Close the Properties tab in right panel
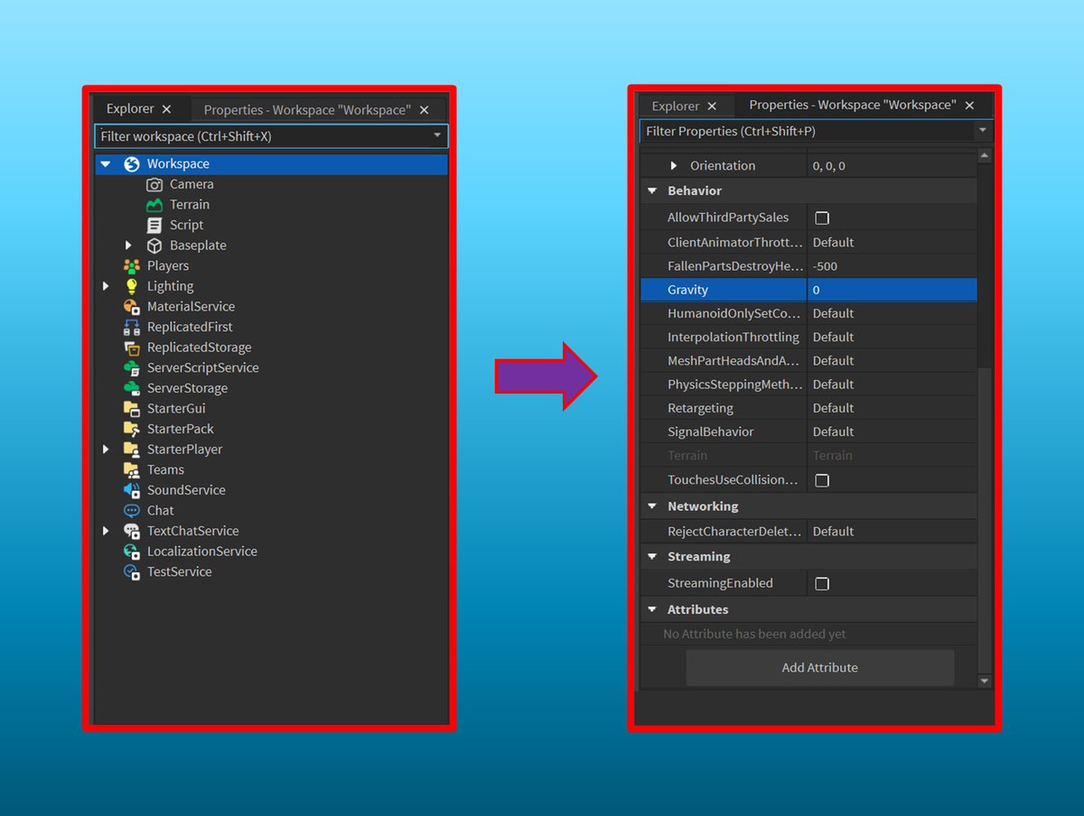 click(x=969, y=106)
